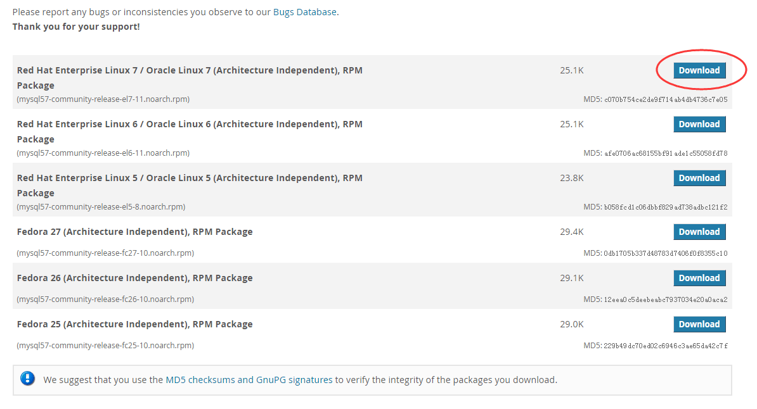
Task: Click the mysql57-community-release-el5-8.noarch.rpm filename
Action: (x=101, y=207)
